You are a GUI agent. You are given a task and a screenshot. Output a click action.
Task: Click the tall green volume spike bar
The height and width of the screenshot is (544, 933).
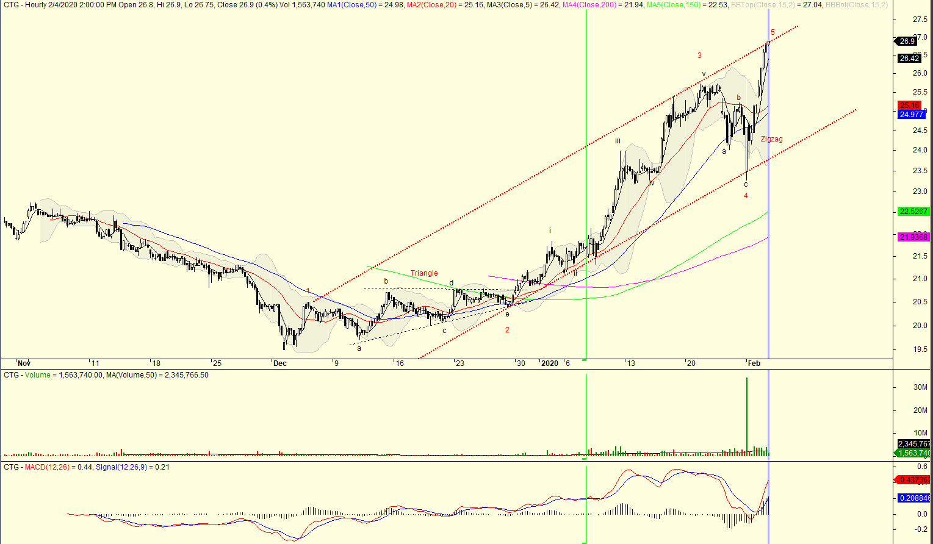point(747,415)
